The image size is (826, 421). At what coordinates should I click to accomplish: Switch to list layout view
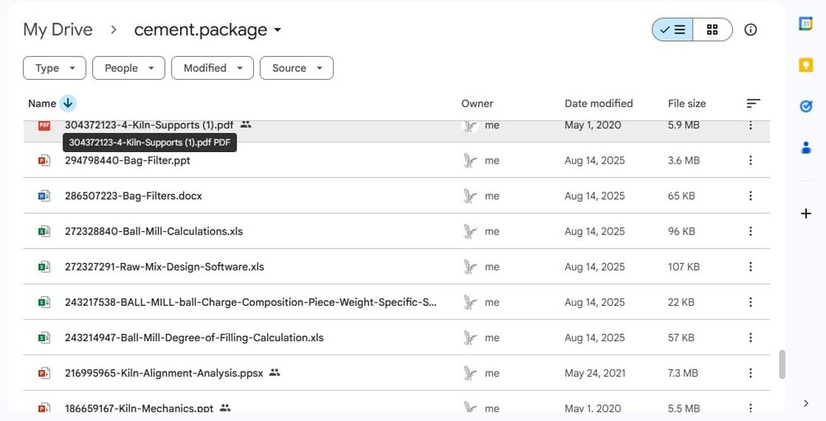[673, 30]
